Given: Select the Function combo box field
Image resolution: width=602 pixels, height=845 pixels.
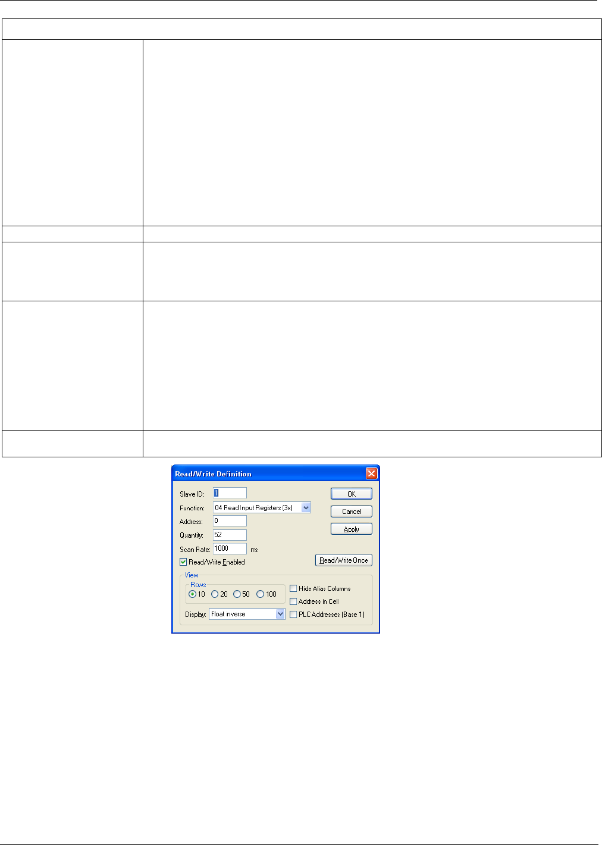Looking at the screenshot, I should [x=262, y=507].
